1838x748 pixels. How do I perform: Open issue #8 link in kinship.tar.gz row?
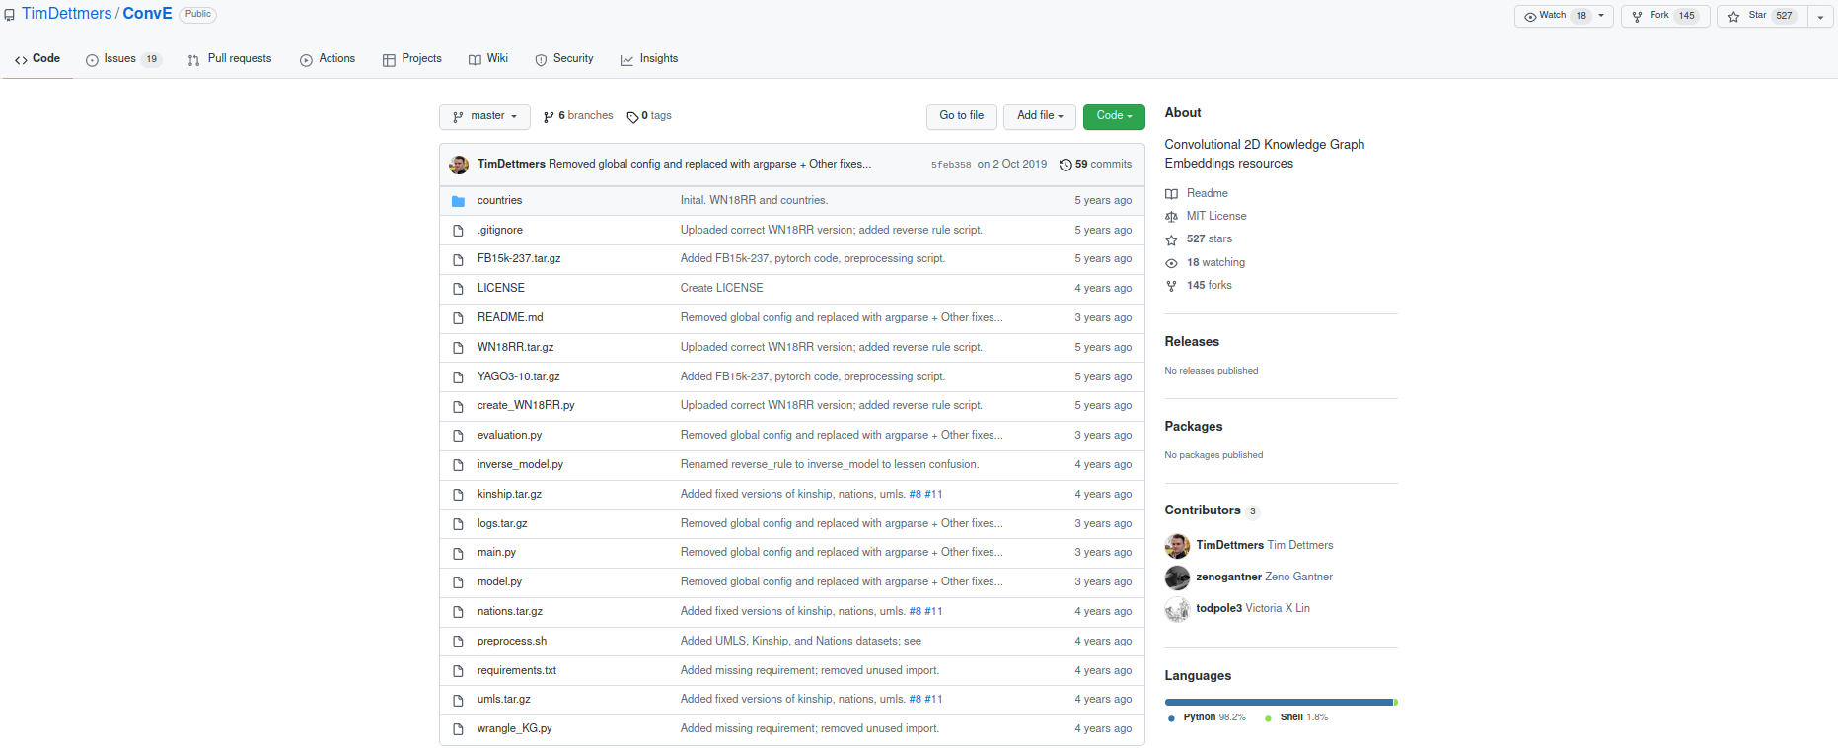tap(915, 495)
